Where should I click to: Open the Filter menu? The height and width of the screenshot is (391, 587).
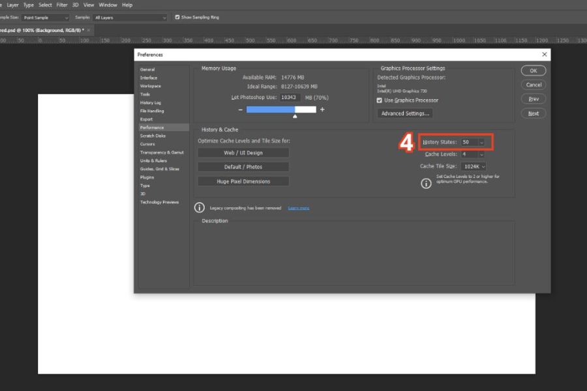(x=62, y=5)
